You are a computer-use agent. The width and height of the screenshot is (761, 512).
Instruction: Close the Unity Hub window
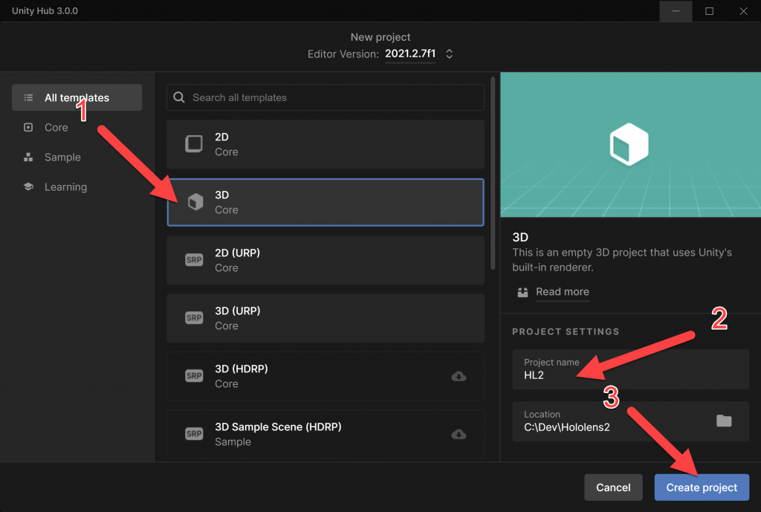tap(743, 10)
